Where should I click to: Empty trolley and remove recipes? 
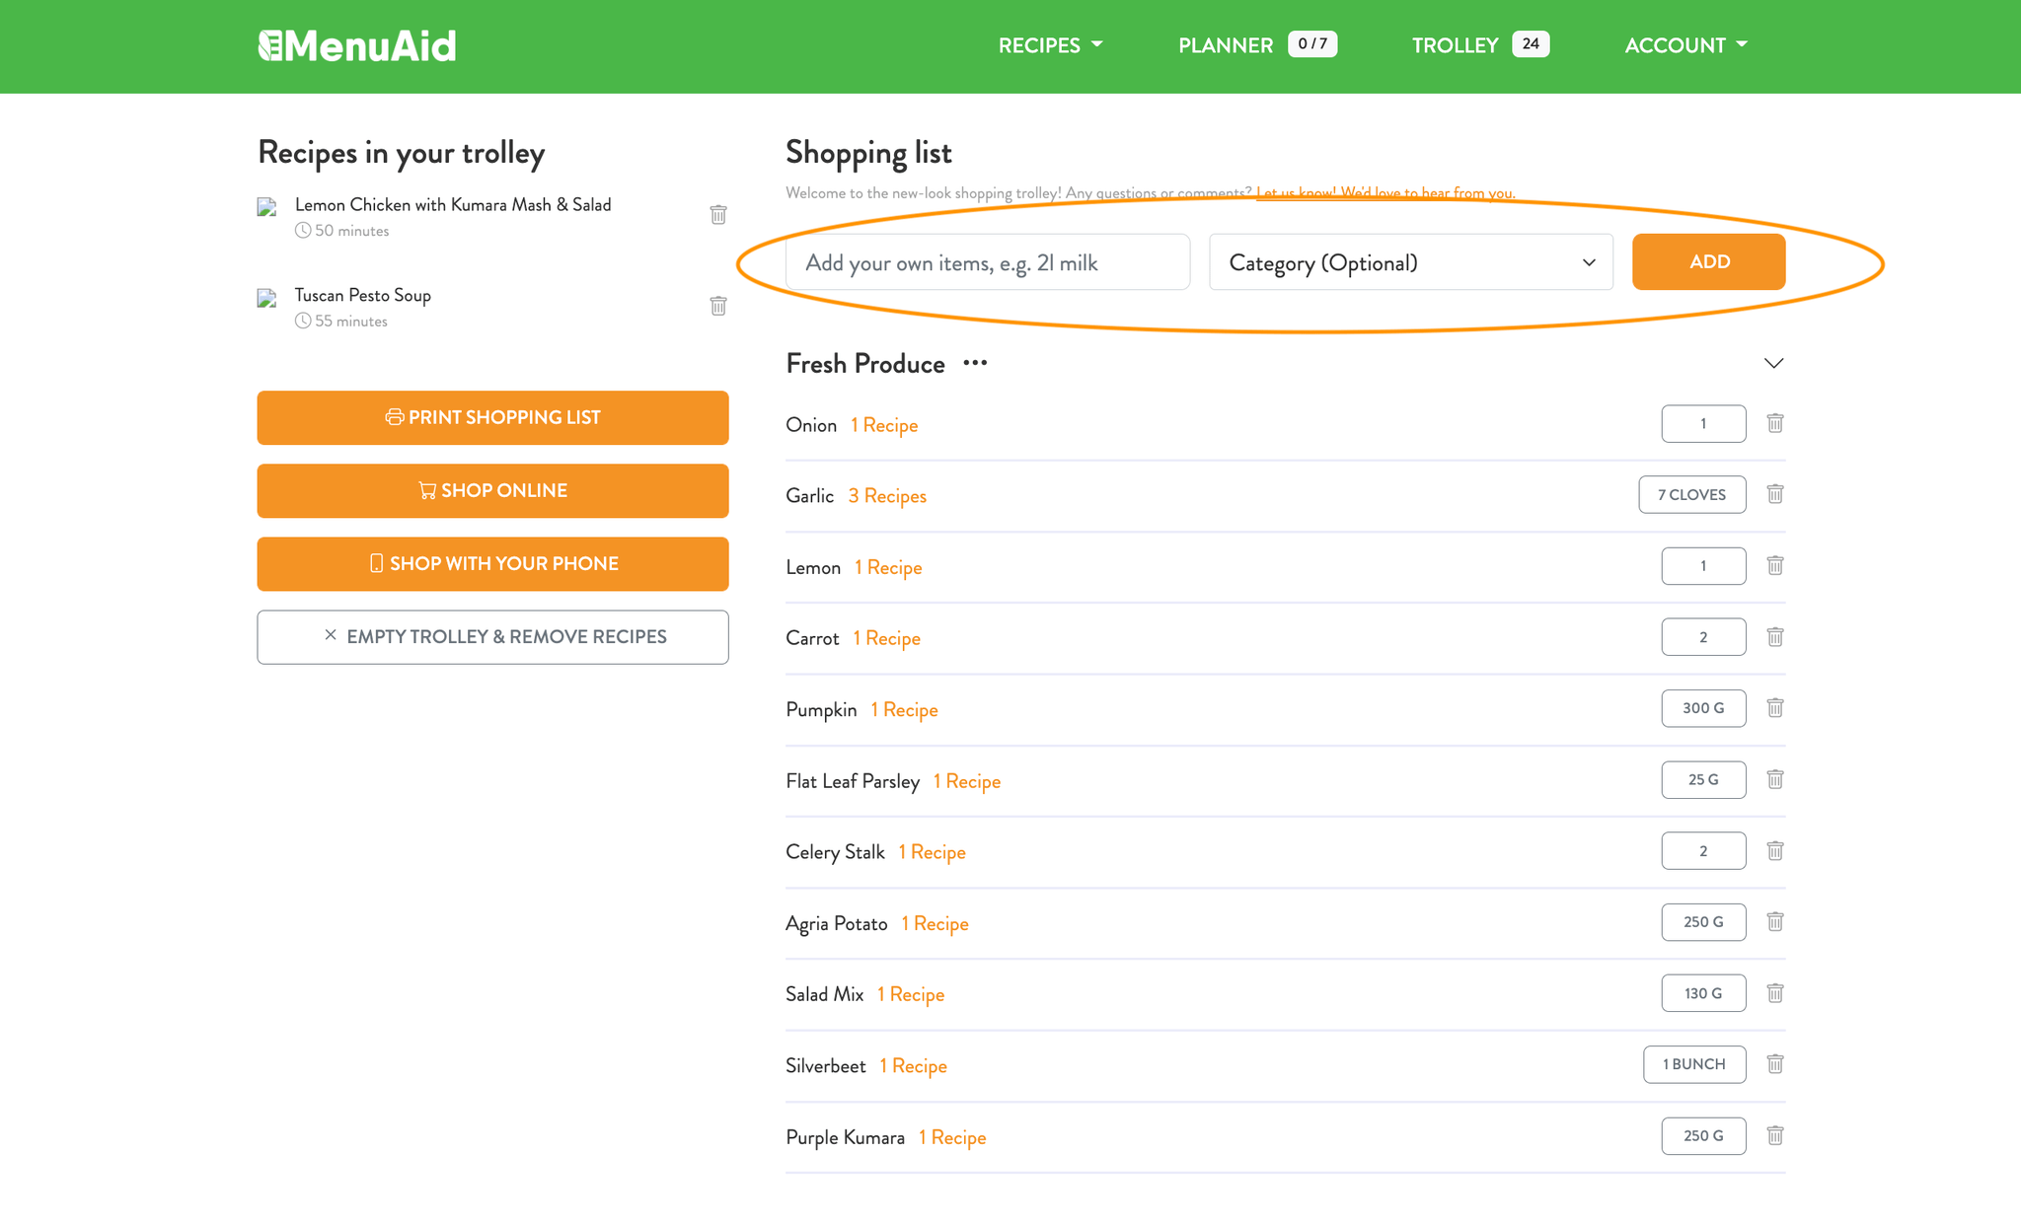tap(492, 637)
